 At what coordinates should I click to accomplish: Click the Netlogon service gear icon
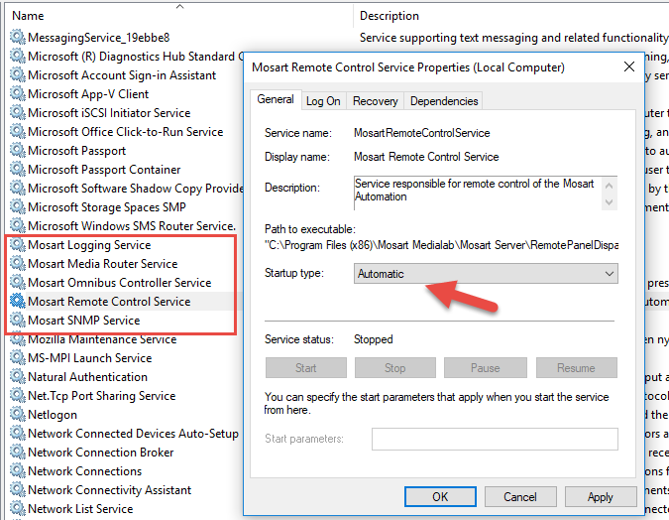[x=17, y=415]
